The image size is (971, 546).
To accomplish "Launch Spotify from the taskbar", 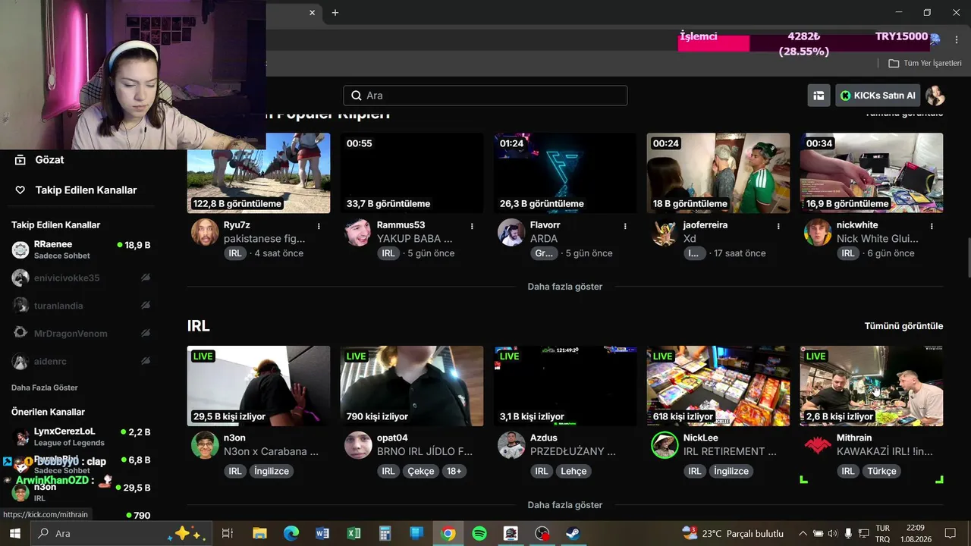I will click(479, 534).
